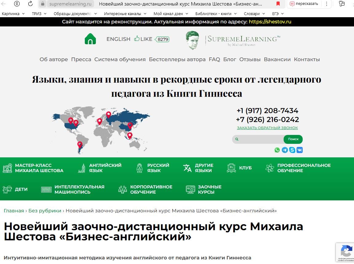Expand the Мой канал дзен bookmarks folder

tap(171, 14)
